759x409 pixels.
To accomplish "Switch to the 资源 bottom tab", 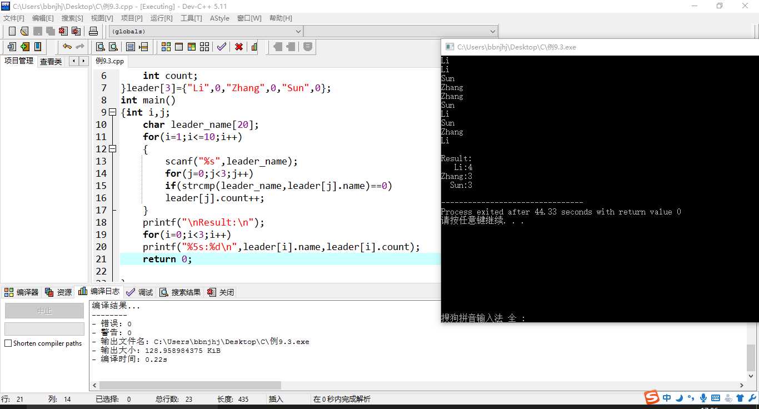I will coord(58,292).
